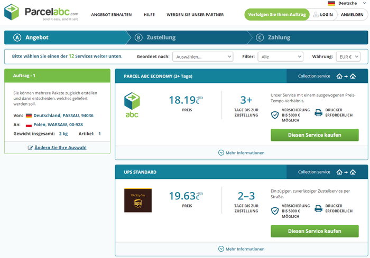This screenshot has height=258, width=370.
Task: Click the Poland flag next to An
Action: [29, 125]
